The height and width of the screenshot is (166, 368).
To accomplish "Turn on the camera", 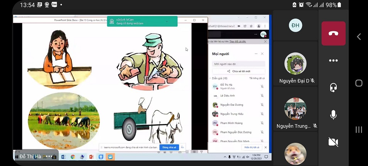I will point(333,142).
